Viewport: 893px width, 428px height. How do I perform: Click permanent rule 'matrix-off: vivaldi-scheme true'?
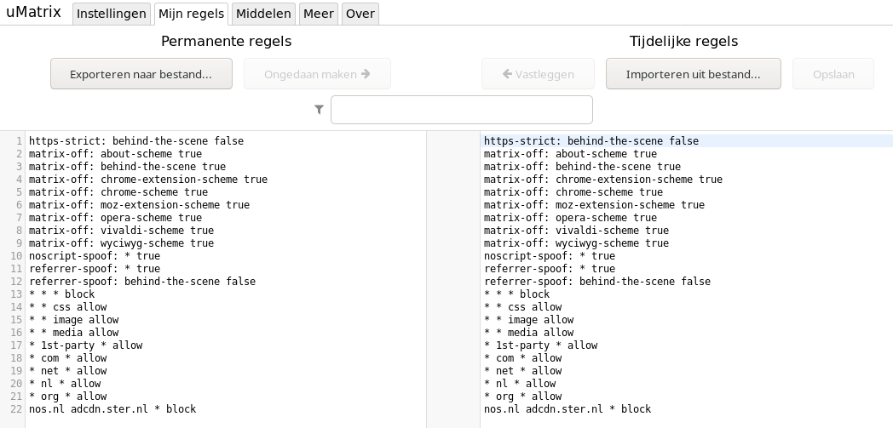click(x=121, y=231)
